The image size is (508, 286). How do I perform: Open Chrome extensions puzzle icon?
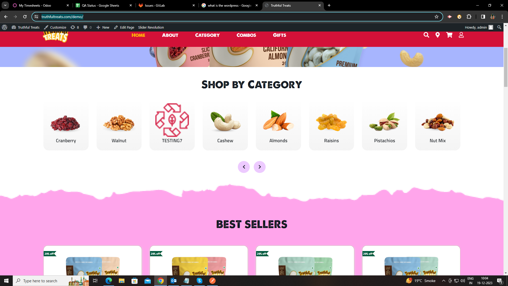pos(469,17)
